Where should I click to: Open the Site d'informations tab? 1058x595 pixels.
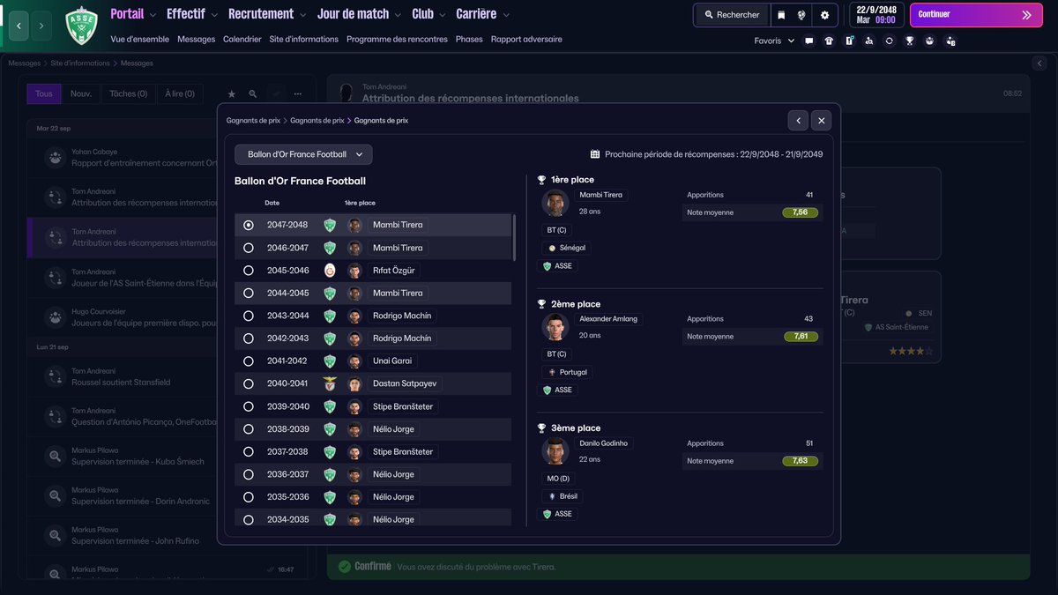(304, 39)
